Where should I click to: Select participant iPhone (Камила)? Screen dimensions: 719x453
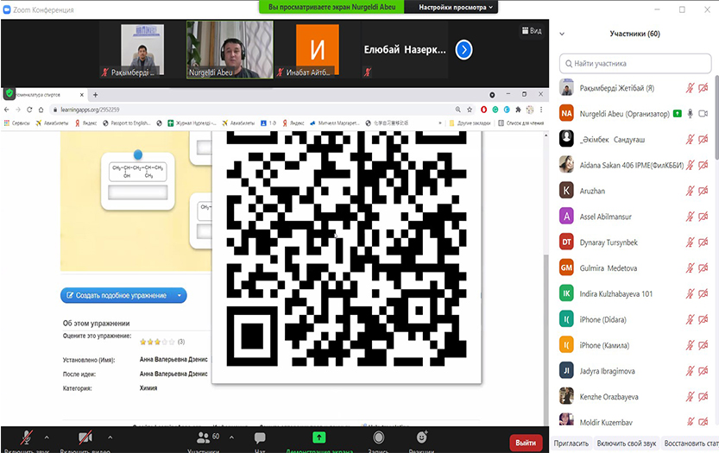[634, 345]
